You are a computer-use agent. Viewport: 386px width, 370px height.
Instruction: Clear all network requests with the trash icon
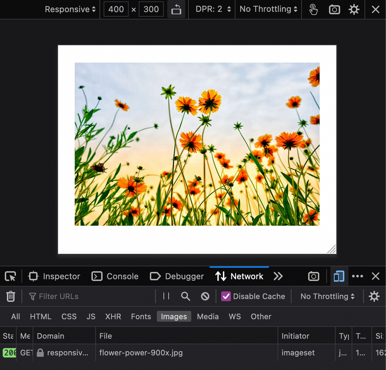pyautogui.click(x=10, y=296)
